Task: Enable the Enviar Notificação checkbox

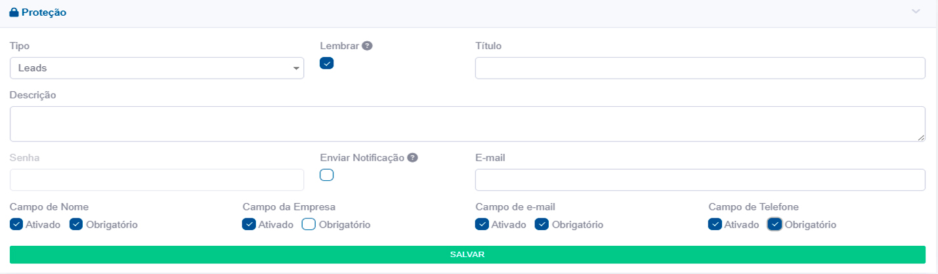Action: (327, 175)
